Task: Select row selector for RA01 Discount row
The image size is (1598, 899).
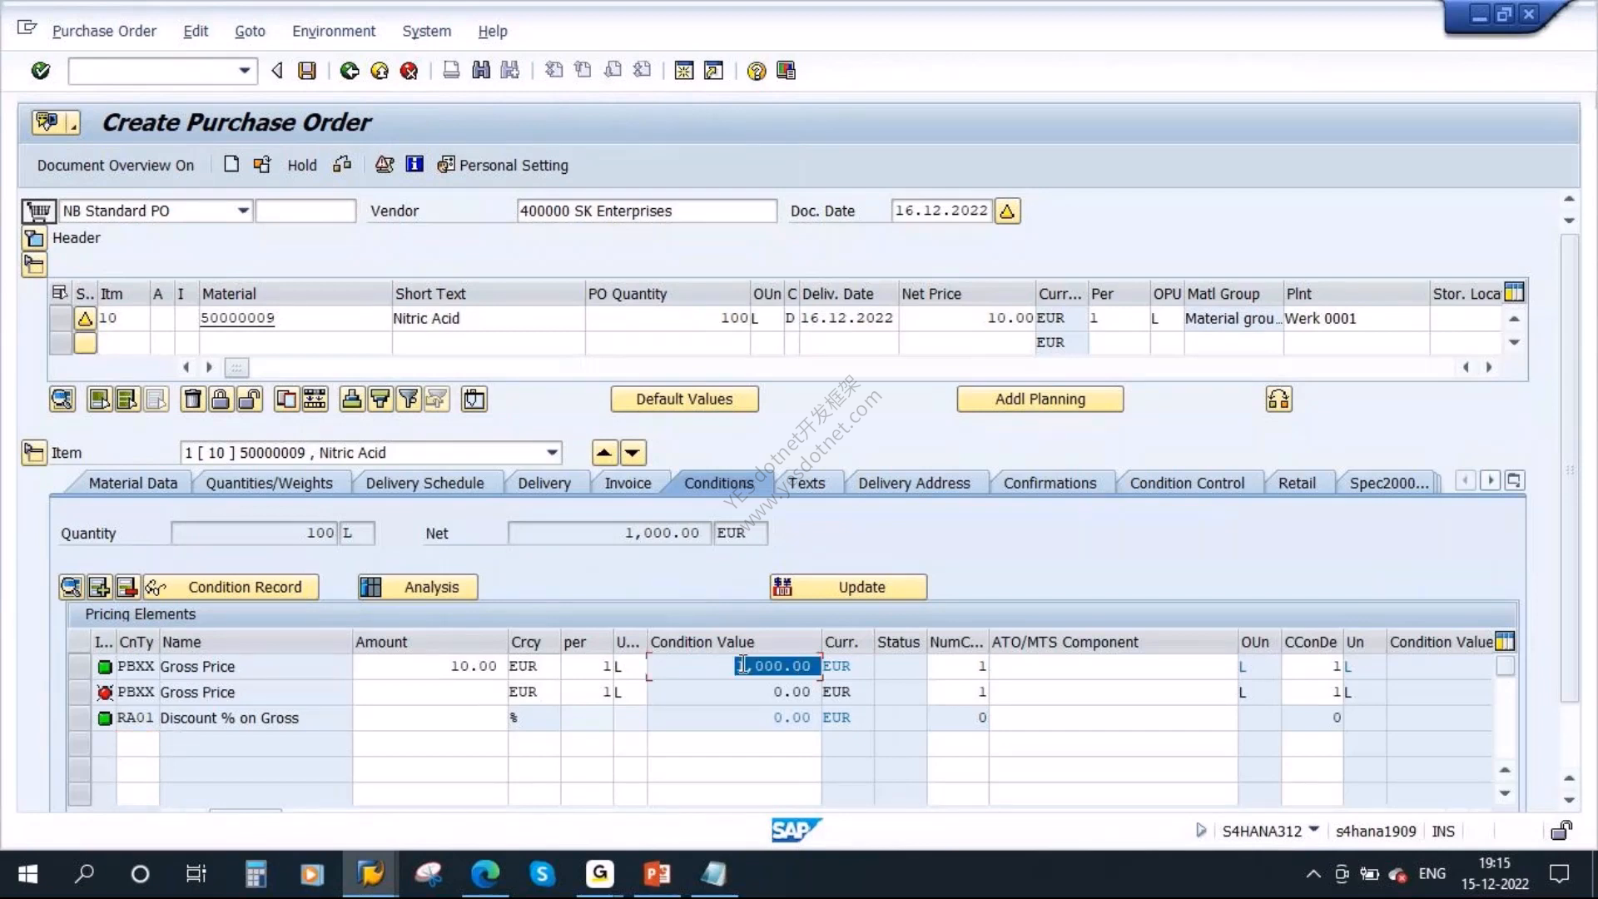Action: (79, 718)
